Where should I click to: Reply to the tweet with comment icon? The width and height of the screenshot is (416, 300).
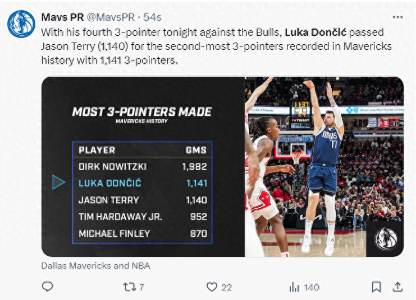(x=48, y=287)
